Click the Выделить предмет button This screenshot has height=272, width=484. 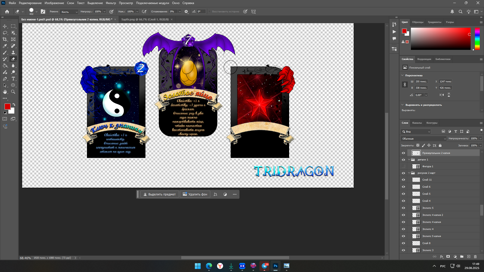point(160,194)
